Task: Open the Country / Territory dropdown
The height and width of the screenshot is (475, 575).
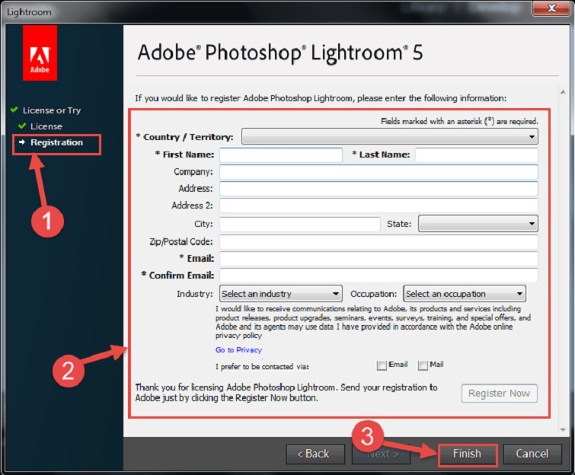Action: (x=389, y=137)
